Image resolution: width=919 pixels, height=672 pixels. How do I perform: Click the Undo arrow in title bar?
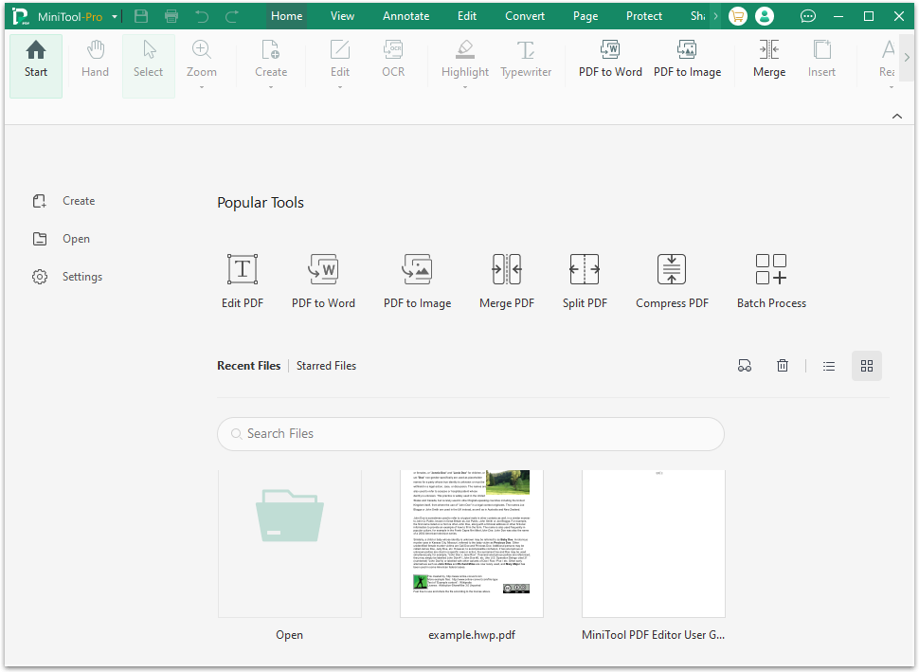click(202, 16)
